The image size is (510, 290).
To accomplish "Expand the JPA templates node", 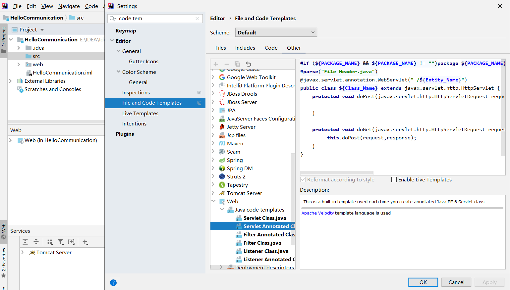I will [x=213, y=110].
